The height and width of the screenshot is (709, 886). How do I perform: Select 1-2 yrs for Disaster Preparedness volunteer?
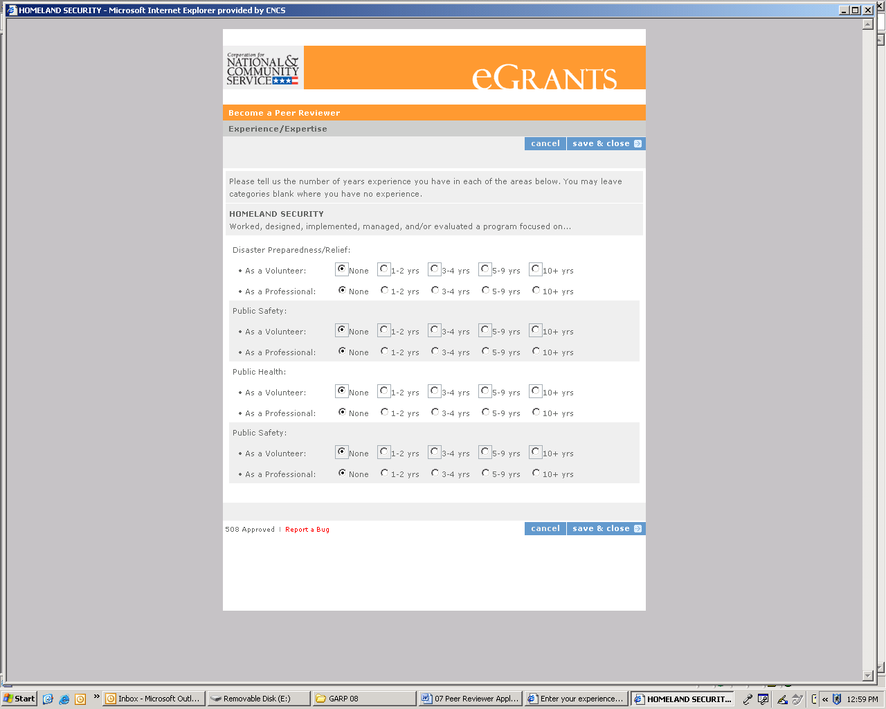click(384, 269)
